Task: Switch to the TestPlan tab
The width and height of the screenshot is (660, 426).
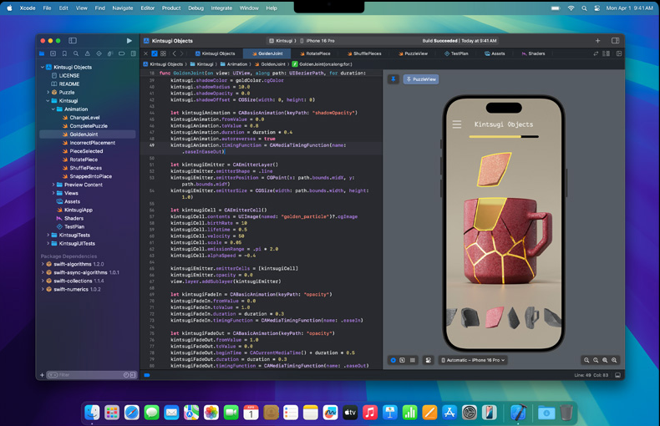Action: [456, 54]
